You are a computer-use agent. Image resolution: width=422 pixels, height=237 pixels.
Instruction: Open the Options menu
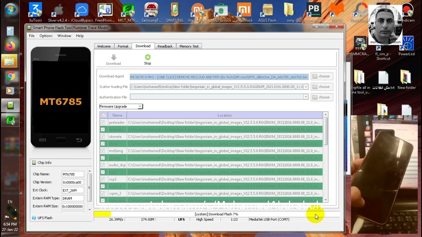pyautogui.click(x=46, y=36)
